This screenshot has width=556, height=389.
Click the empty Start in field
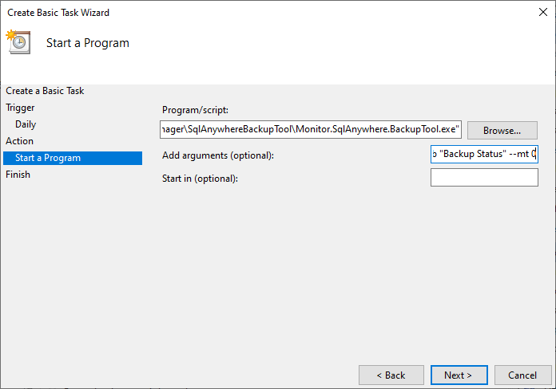point(483,178)
